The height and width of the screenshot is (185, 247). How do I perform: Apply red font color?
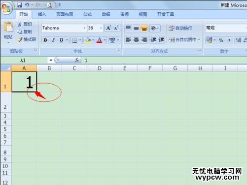[x=100, y=40]
